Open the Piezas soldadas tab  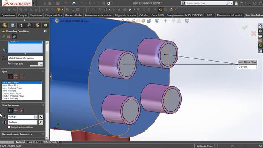coord(74,16)
